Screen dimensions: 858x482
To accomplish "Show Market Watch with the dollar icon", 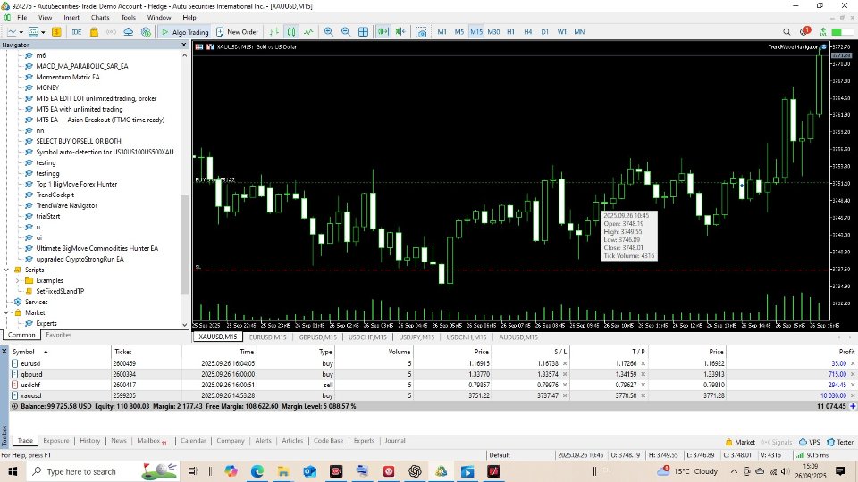I will pyautogui.click(x=56, y=32).
